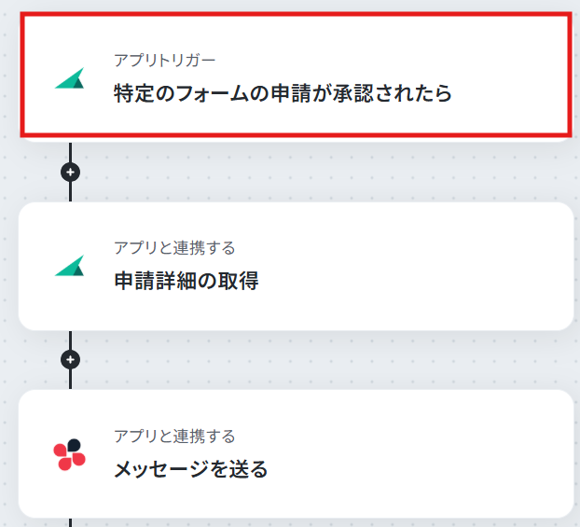Image resolution: width=580 pixels, height=527 pixels.
Task: Open the red-highlighted app trigger card
Action: coord(296,76)
